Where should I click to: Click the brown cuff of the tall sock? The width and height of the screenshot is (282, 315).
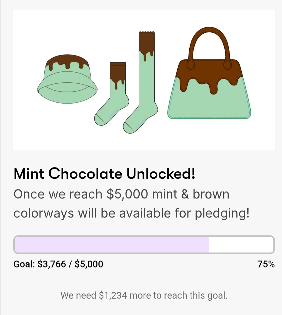click(146, 42)
